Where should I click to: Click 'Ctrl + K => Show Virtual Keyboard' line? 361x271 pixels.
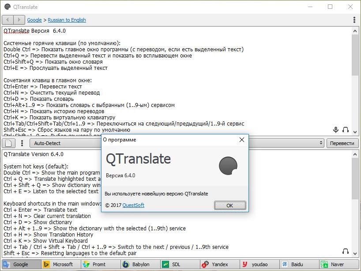(45, 241)
